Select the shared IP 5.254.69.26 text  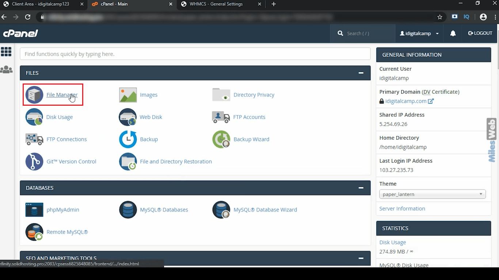click(x=393, y=124)
